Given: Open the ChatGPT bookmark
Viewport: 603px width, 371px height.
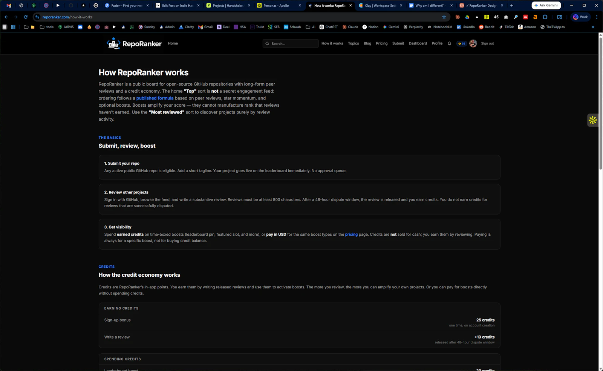Looking at the screenshot, I should coord(329,27).
